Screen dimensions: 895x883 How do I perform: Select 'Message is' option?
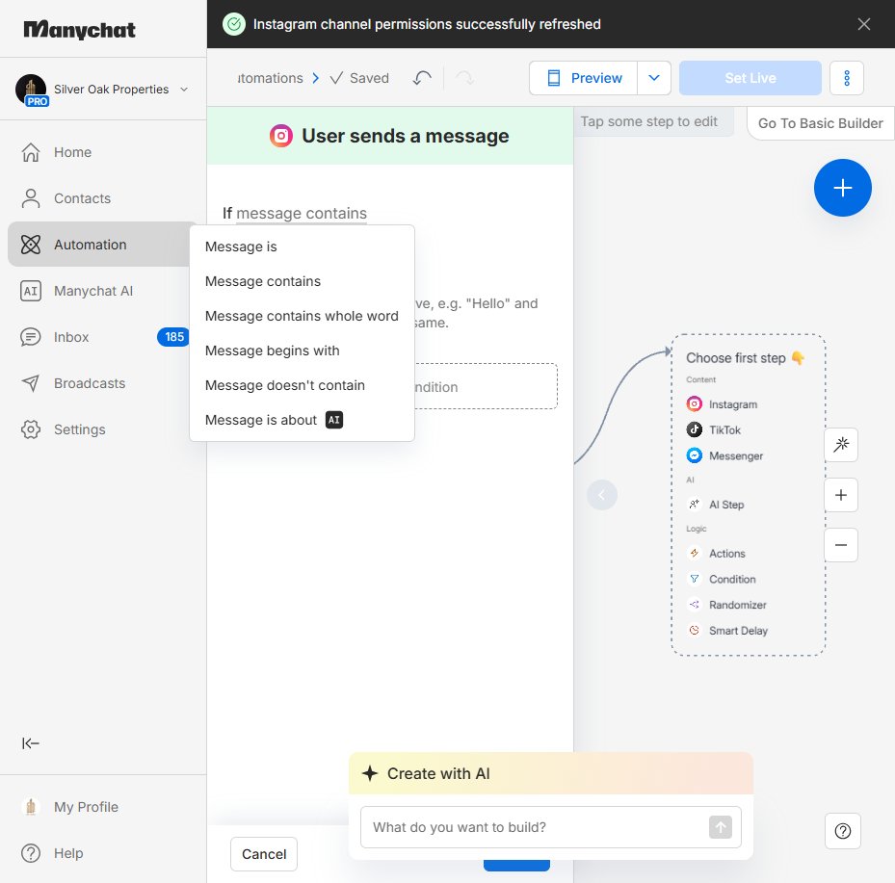point(302,247)
